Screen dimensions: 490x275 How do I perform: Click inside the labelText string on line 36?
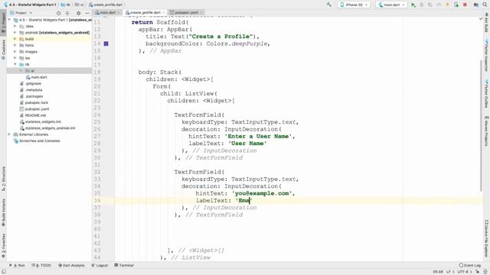(x=244, y=201)
